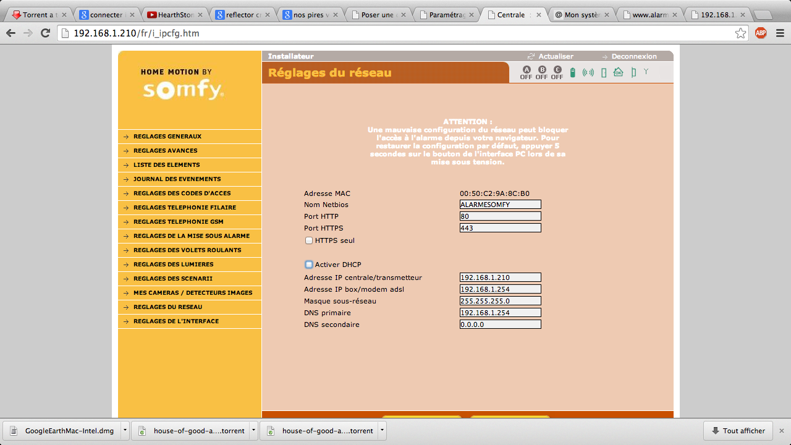791x445 pixels.
Task: Open dropdown arrow next to GoogleEarthMac-Intel.dmg download
Action: tap(125, 431)
